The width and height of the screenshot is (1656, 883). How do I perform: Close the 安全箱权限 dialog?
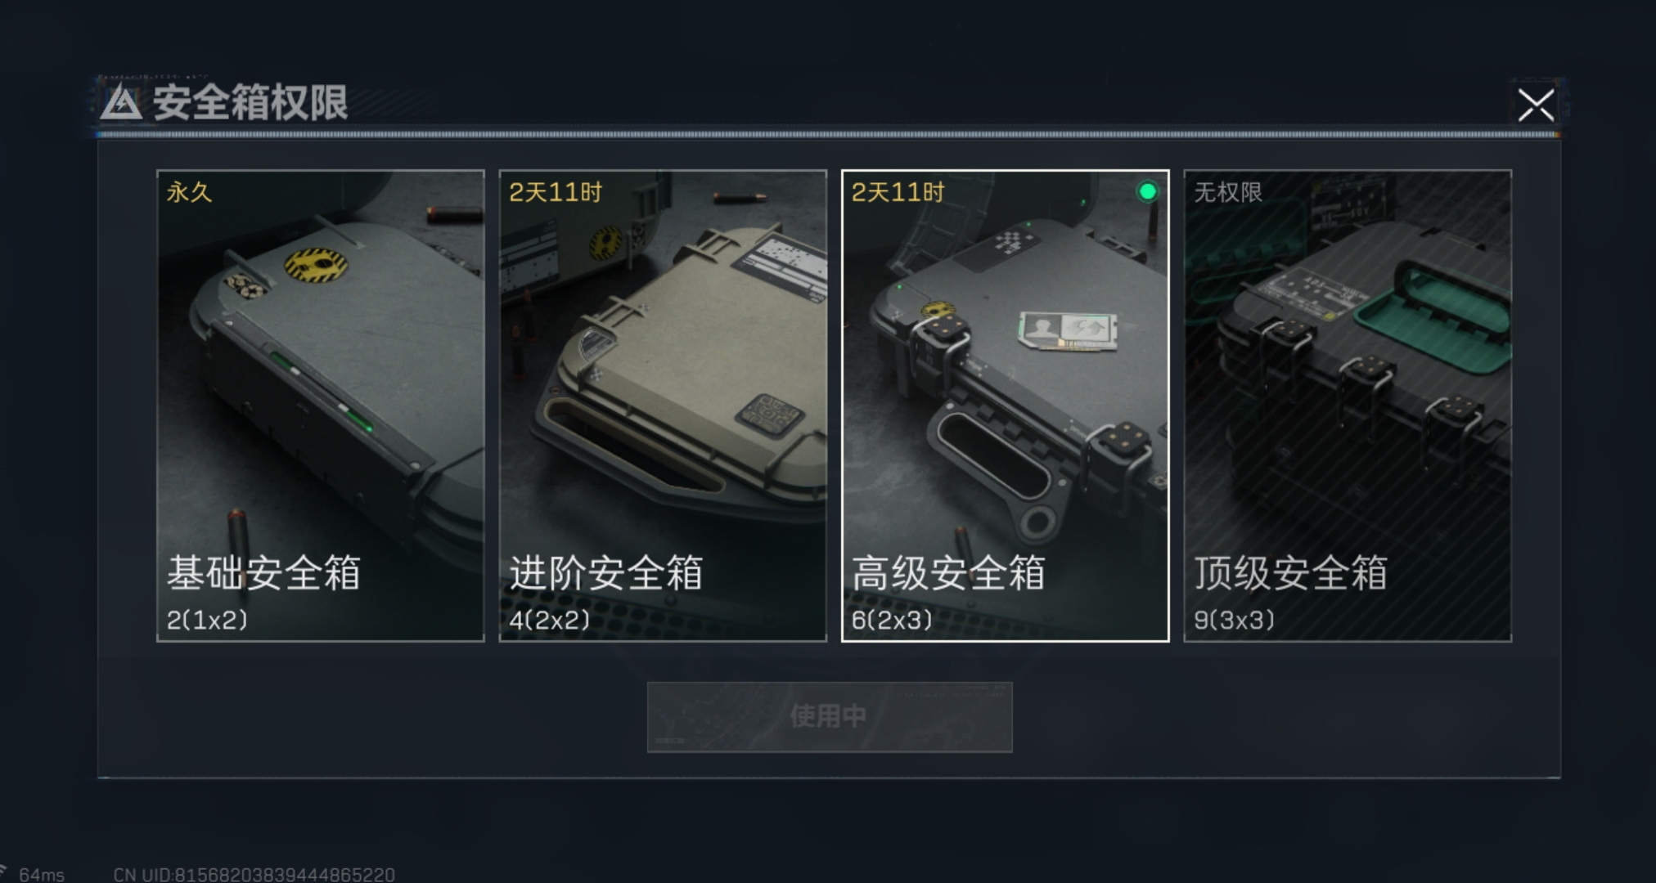(x=1536, y=105)
